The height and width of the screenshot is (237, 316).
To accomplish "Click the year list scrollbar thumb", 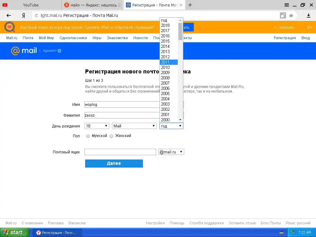I will [x=180, y=31].
